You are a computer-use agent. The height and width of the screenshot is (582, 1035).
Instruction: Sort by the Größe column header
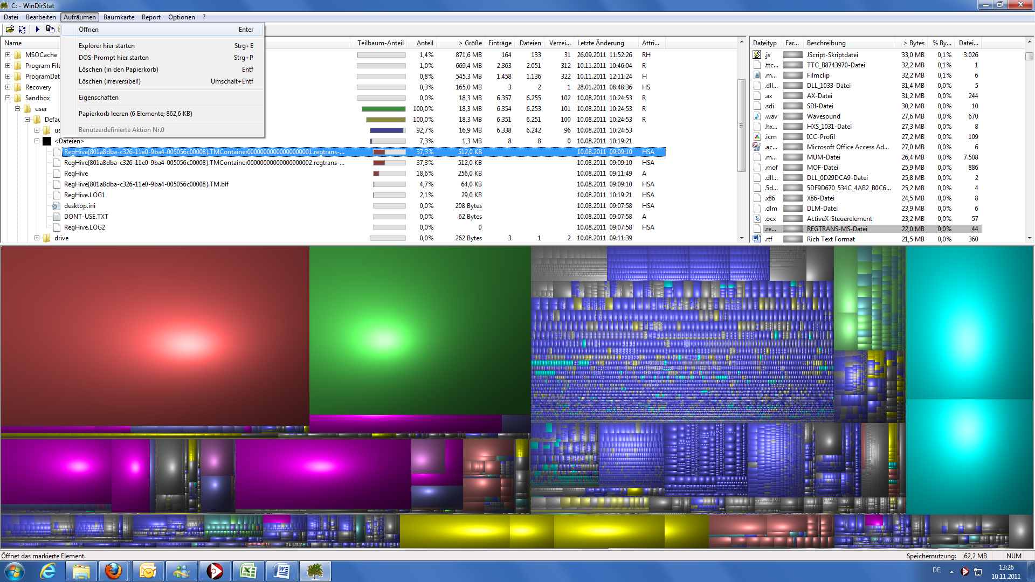click(x=470, y=43)
